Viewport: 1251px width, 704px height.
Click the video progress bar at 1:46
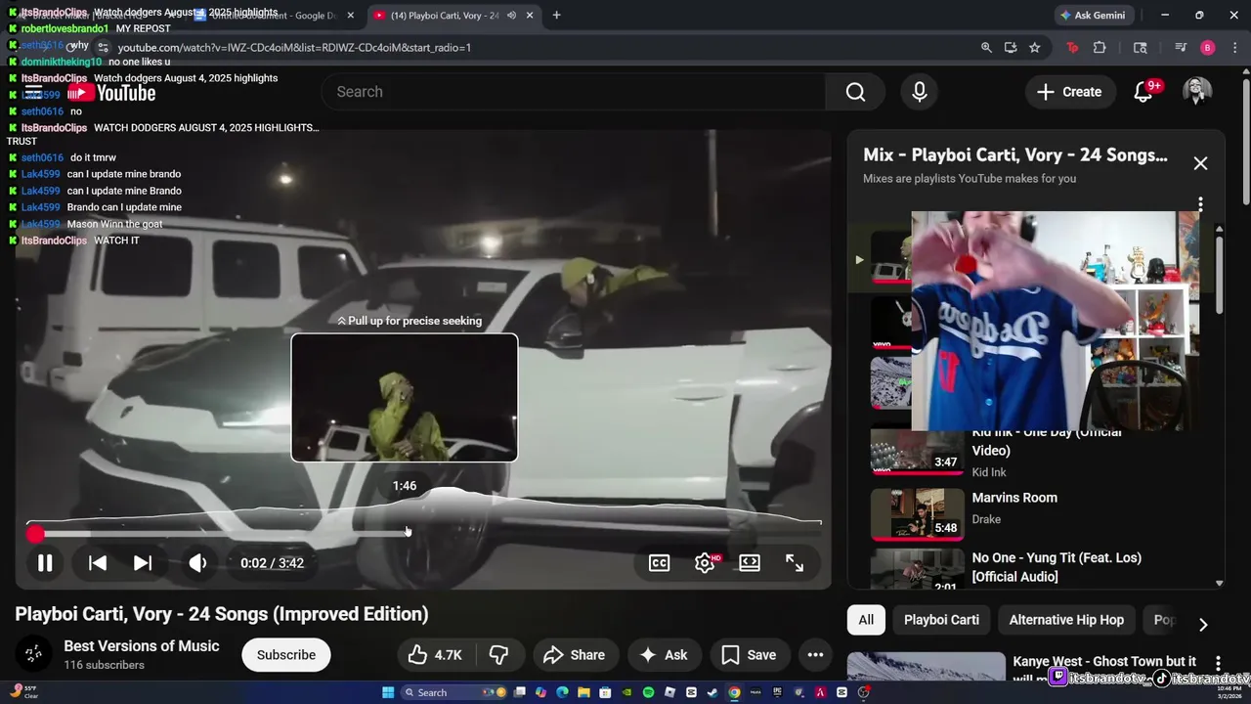tap(405, 534)
